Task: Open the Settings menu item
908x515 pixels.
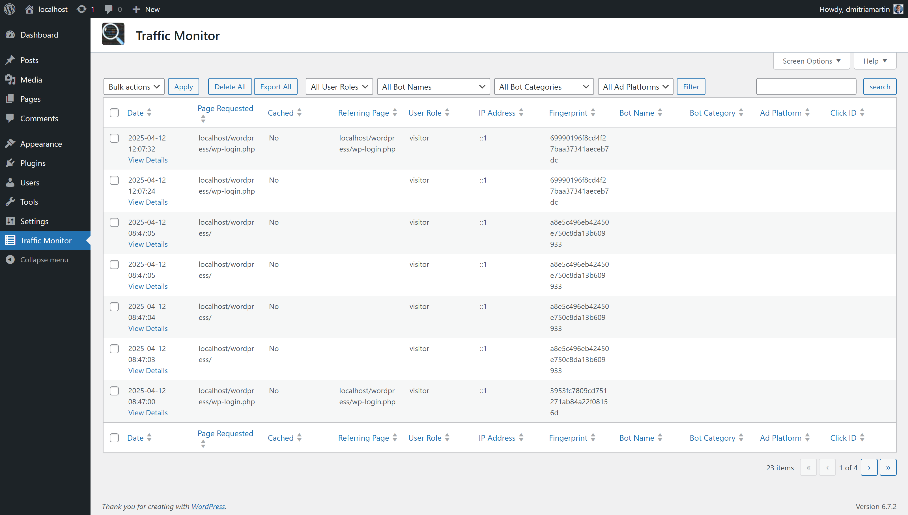Action: tap(45, 221)
